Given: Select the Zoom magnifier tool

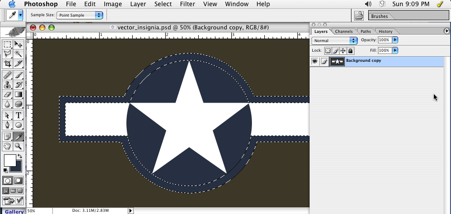Looking at the screenshot, I should click(x=18, y=146).
